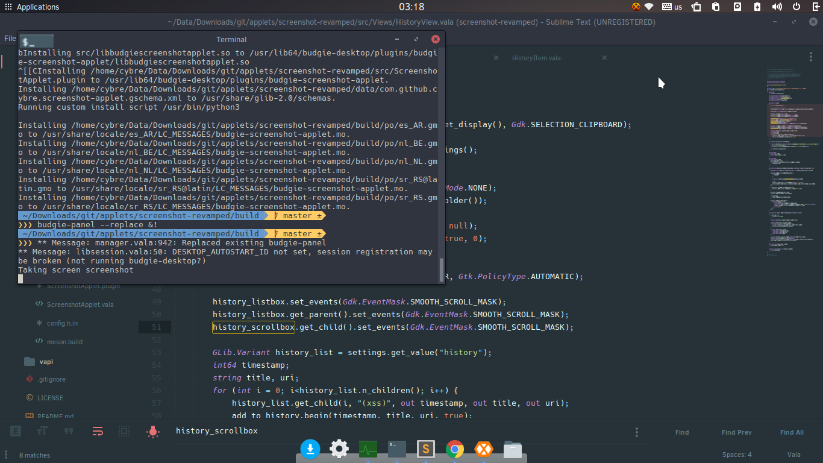823x463 pixels.
Task: Click the Terminal window scrollbar
Action: coord(442,269)
